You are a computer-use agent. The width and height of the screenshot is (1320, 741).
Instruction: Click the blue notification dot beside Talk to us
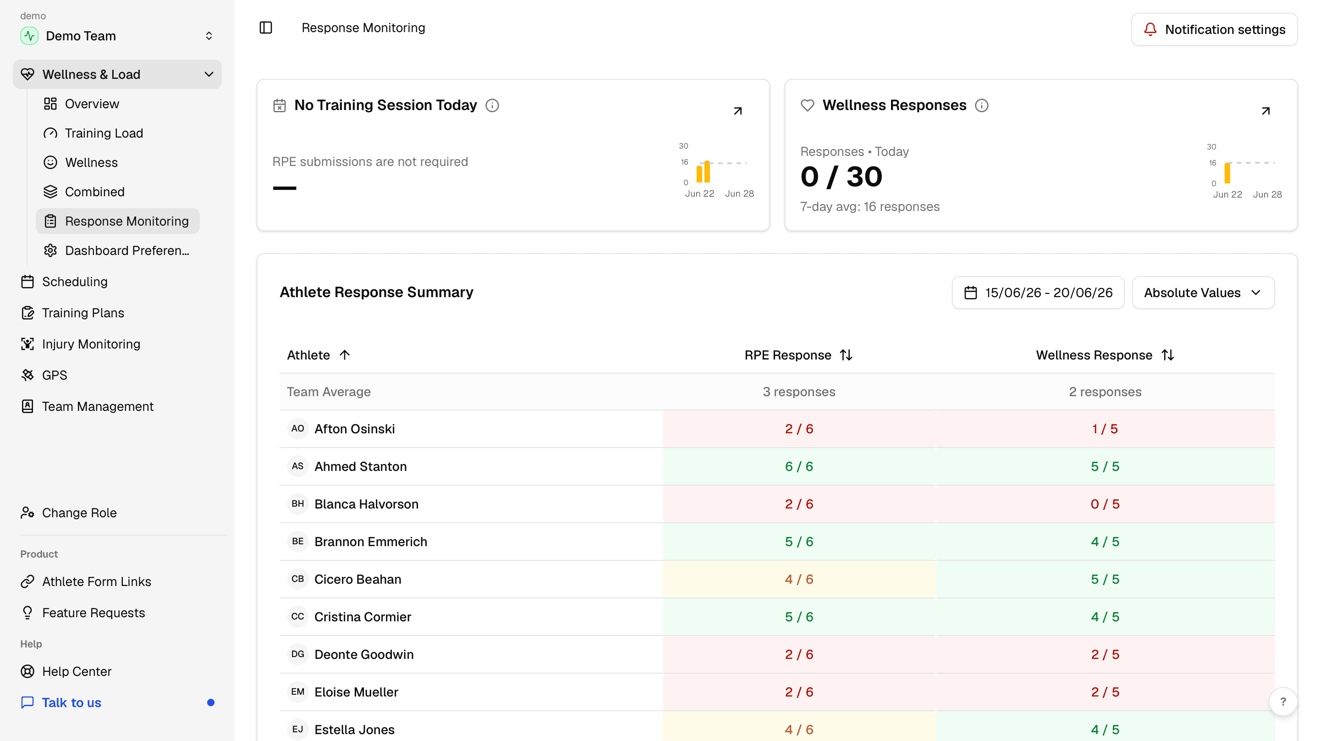coord(211,702)
